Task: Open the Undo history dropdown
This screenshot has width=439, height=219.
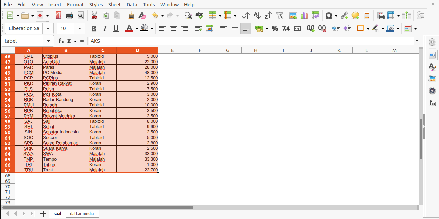Action: pyautogui.click(x=162, y=15)
